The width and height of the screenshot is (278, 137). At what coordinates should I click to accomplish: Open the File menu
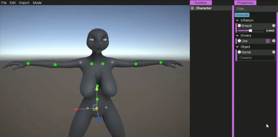click(x=4, y=3)
